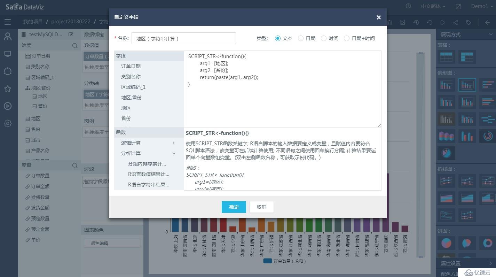Click the image export icon in toolbar
This screenshot has width=496, height=277.
click(x=403, y=22)
